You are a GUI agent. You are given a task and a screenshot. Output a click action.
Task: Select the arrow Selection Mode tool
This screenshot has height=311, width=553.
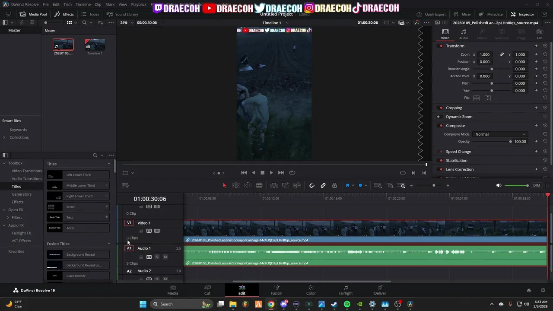click(x=224, y=185)
